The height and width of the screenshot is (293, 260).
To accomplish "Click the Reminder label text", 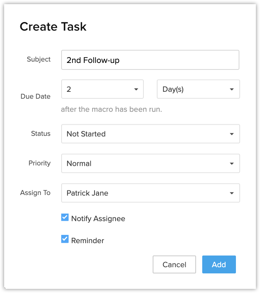I will [87, 241].
